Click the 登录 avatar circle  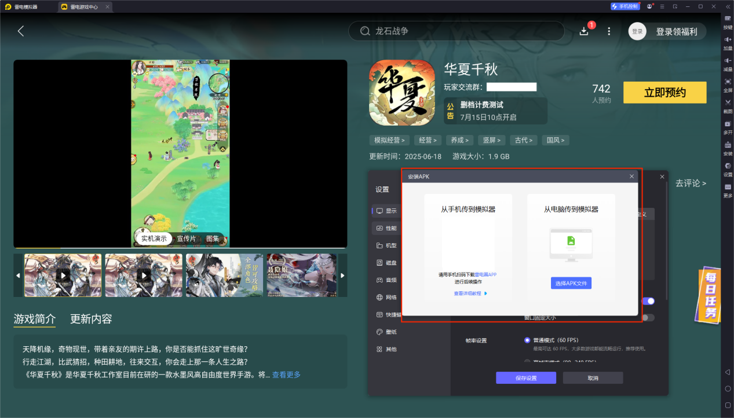(x=637, y=31)
